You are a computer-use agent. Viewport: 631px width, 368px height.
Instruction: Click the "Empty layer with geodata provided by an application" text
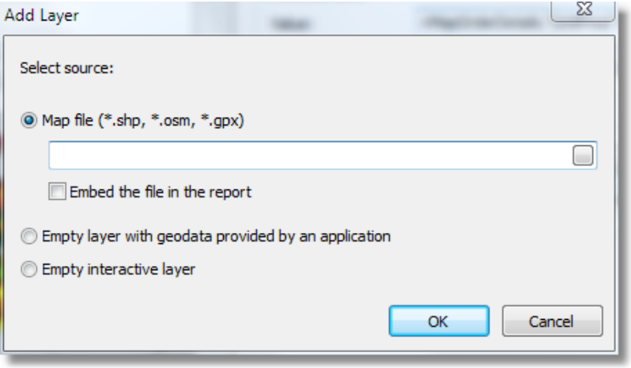coord(217,236)
